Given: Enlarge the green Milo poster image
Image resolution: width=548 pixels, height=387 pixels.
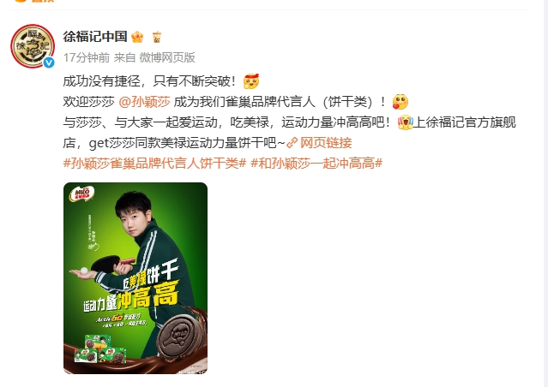Looking at the screenshot, I should 135,278.
